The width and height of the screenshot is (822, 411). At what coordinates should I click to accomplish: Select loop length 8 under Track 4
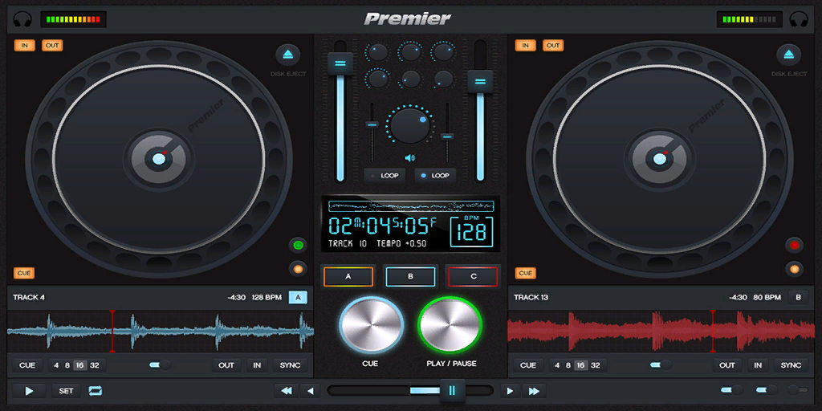point(67,365)
